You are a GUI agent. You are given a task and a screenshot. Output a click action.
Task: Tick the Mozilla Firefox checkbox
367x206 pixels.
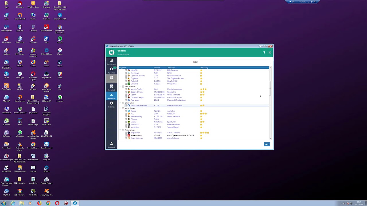126,89
